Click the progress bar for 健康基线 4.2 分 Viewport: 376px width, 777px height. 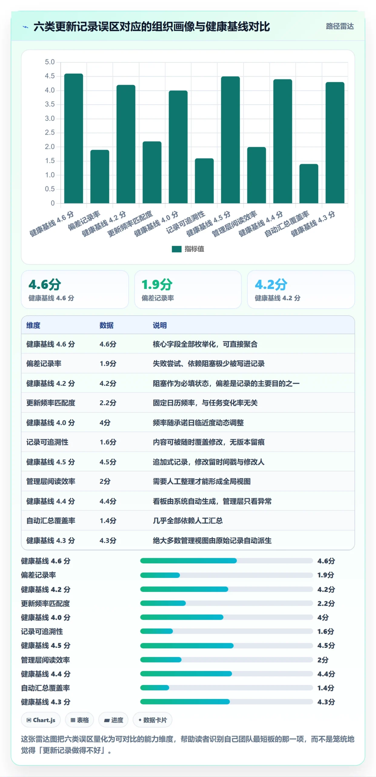coord(226,589)
